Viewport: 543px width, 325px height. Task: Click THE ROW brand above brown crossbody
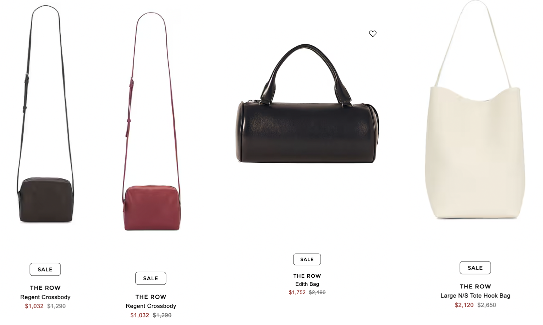pyautogui.click(x=45, y=288)
